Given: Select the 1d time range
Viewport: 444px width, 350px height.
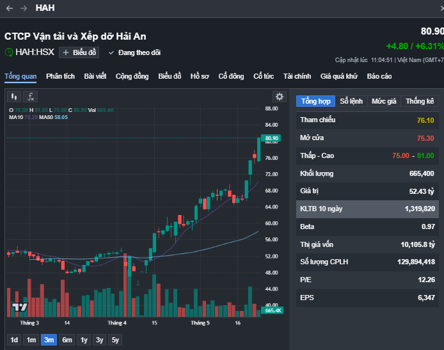Looking at the screenshot, I should [14, 340].
